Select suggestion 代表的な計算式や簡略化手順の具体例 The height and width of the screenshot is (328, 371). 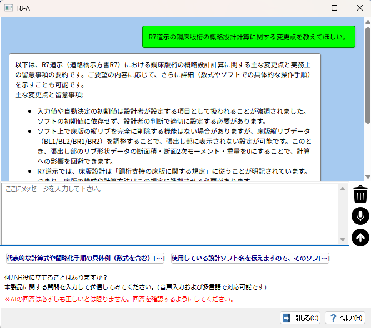tap(86, 258)
